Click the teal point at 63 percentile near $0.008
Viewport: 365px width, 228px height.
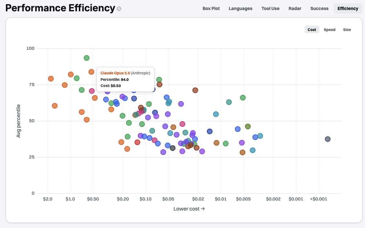coord(229,102)
